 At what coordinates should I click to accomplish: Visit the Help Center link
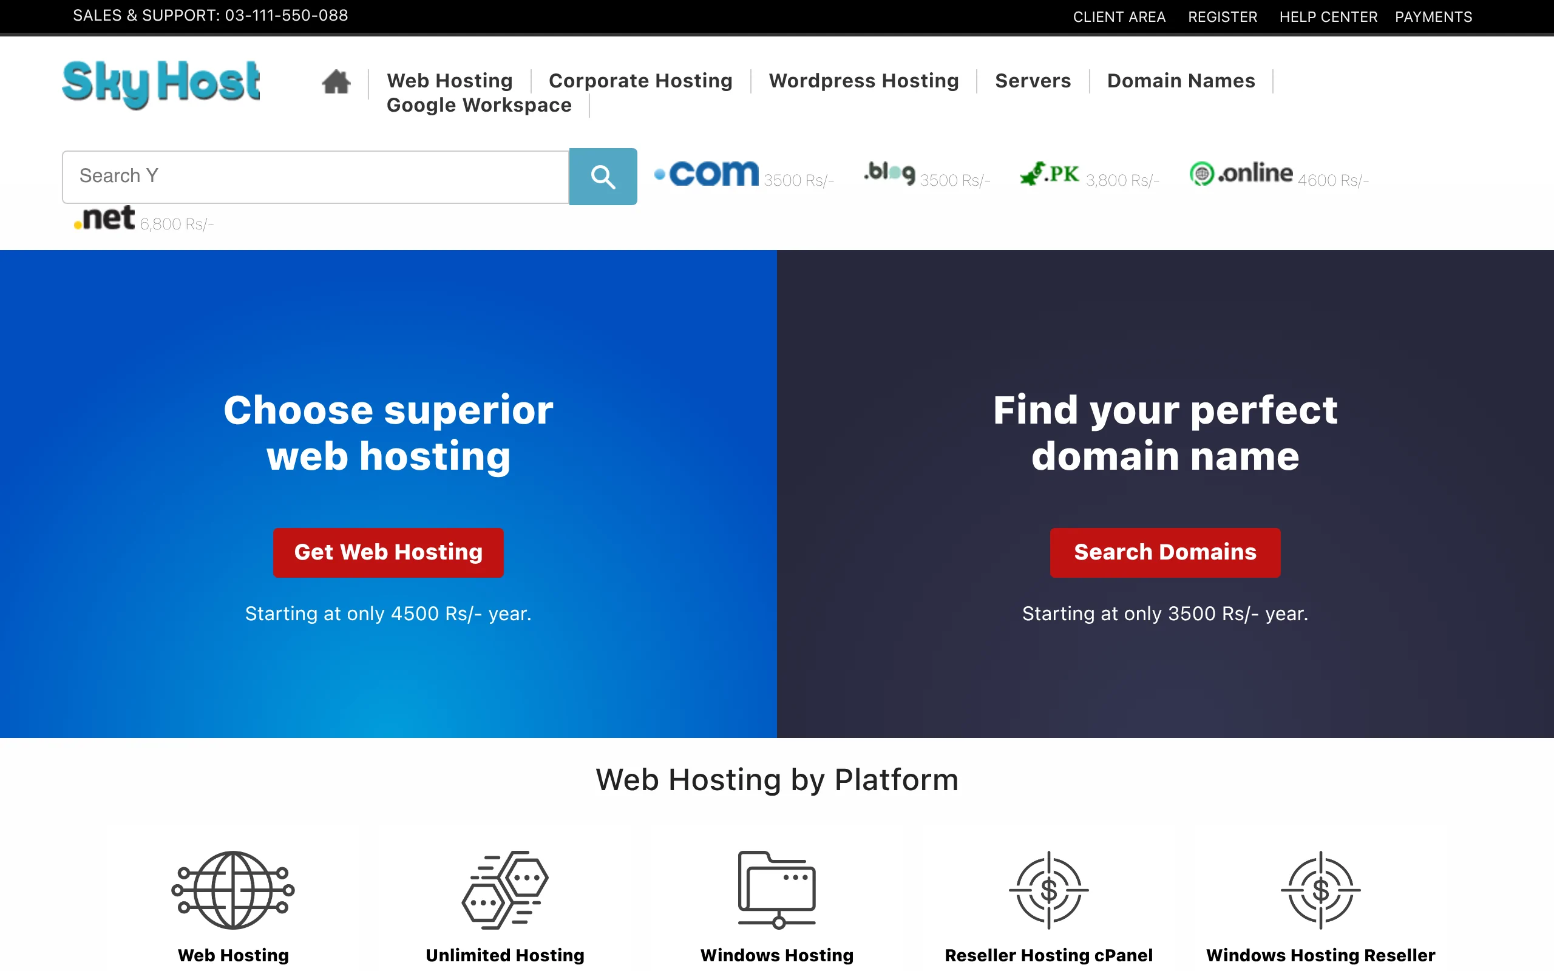pos(1328,17)
